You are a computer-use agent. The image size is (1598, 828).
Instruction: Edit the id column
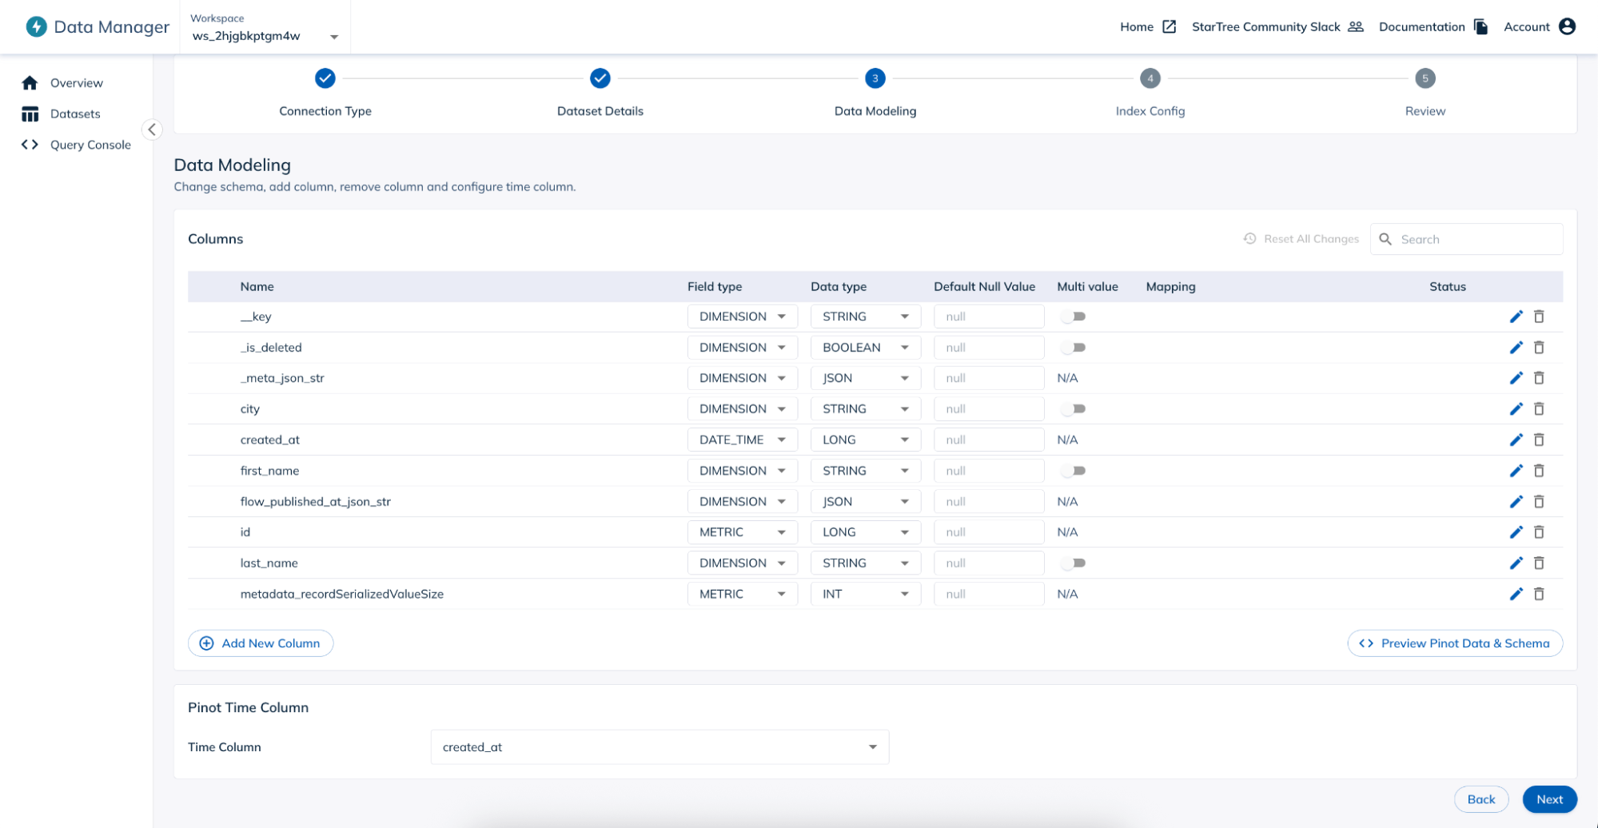pyautogui.click(x=1516, y=532)
